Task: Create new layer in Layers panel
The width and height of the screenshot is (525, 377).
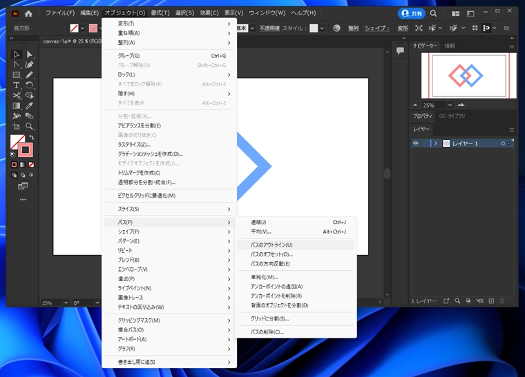Action: (x=491, y=301)
